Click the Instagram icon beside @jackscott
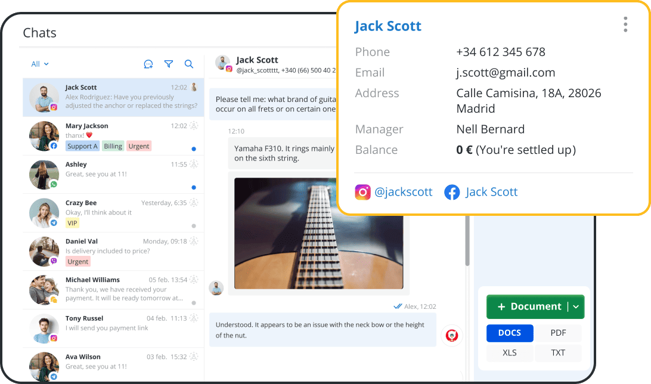Image resolution: width=651 pixels, height=384 pixels. (362, 192)
